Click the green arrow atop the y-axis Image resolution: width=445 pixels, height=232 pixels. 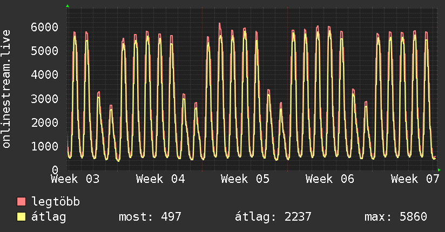point(68,6)
